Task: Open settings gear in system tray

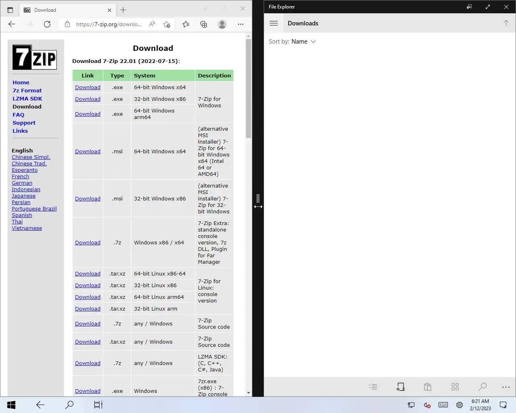Action: click(x=460, y=405)
